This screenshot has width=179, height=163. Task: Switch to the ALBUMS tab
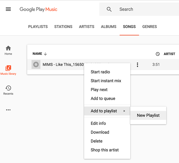coord(108,27)
